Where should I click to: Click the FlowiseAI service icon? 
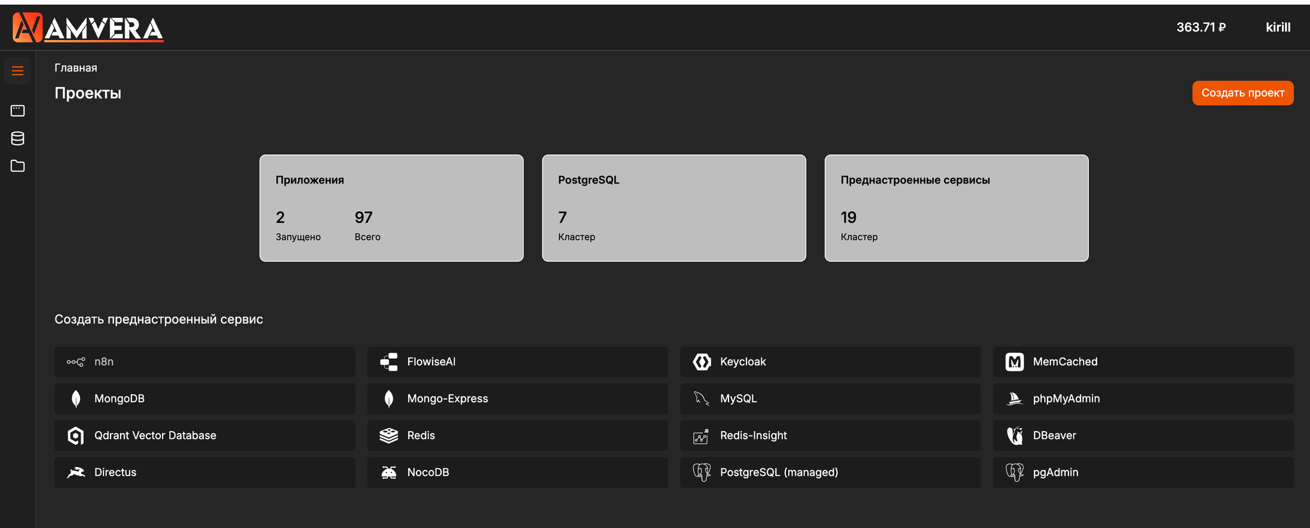coord(388,362)
